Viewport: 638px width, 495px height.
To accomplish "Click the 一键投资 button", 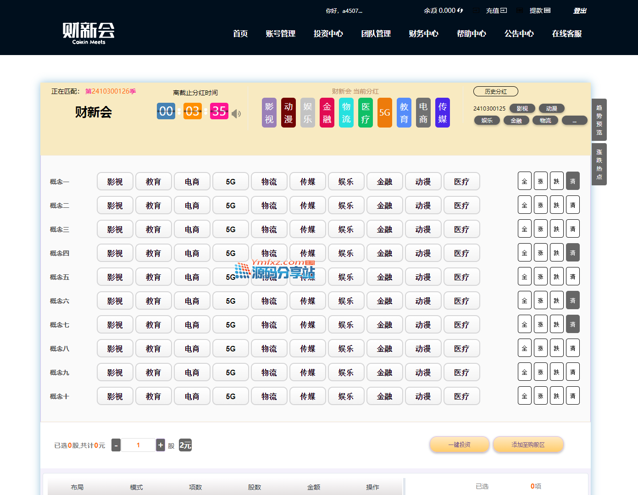I will 459,445.
